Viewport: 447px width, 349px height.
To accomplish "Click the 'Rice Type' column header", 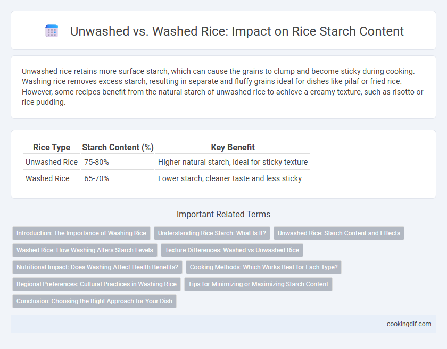I will click(52, 147).
